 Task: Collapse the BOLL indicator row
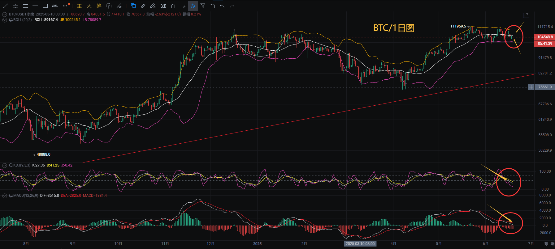(x=5, y=20)
